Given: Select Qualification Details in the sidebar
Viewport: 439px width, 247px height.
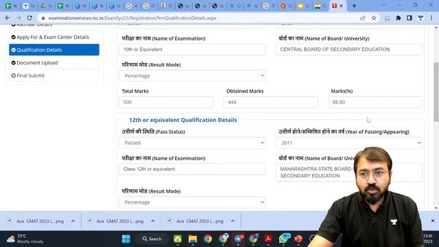Looking at the screenshot, I should pos(54,50).
